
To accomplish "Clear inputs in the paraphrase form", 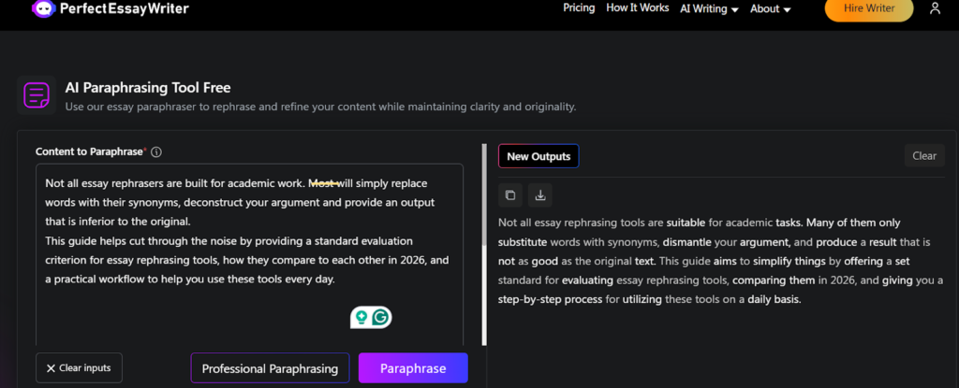I will (x=79, y=367).
